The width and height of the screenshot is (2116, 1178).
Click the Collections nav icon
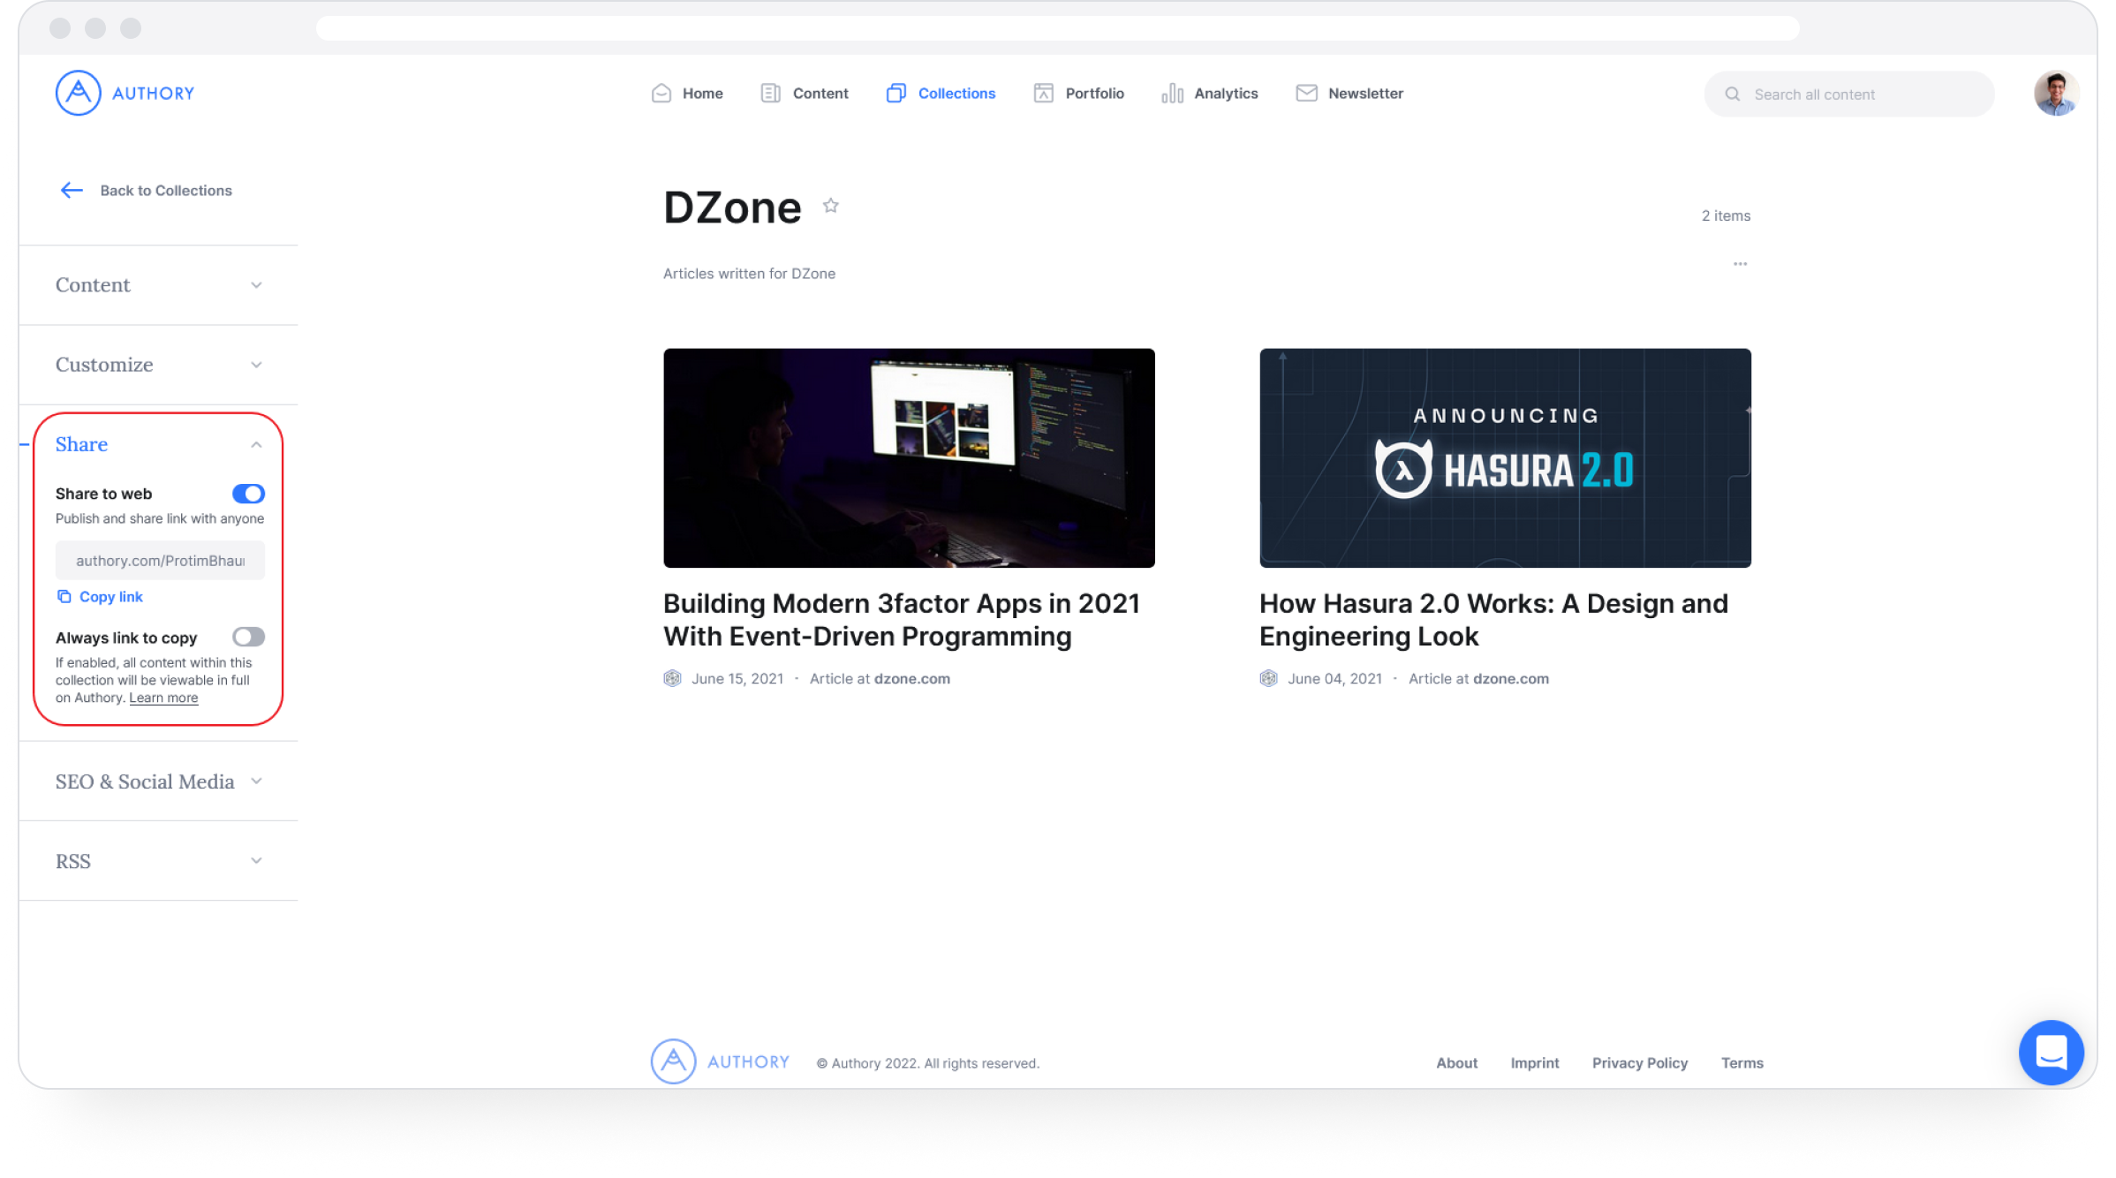896,93
